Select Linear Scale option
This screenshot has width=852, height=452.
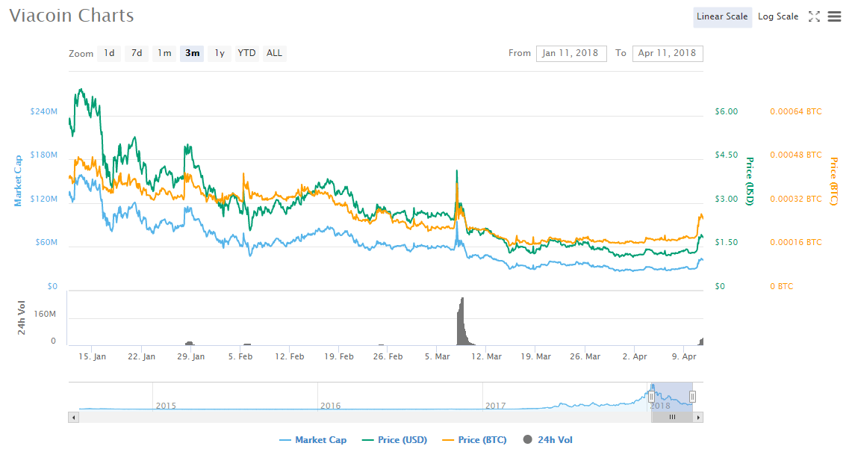(721, 16)
